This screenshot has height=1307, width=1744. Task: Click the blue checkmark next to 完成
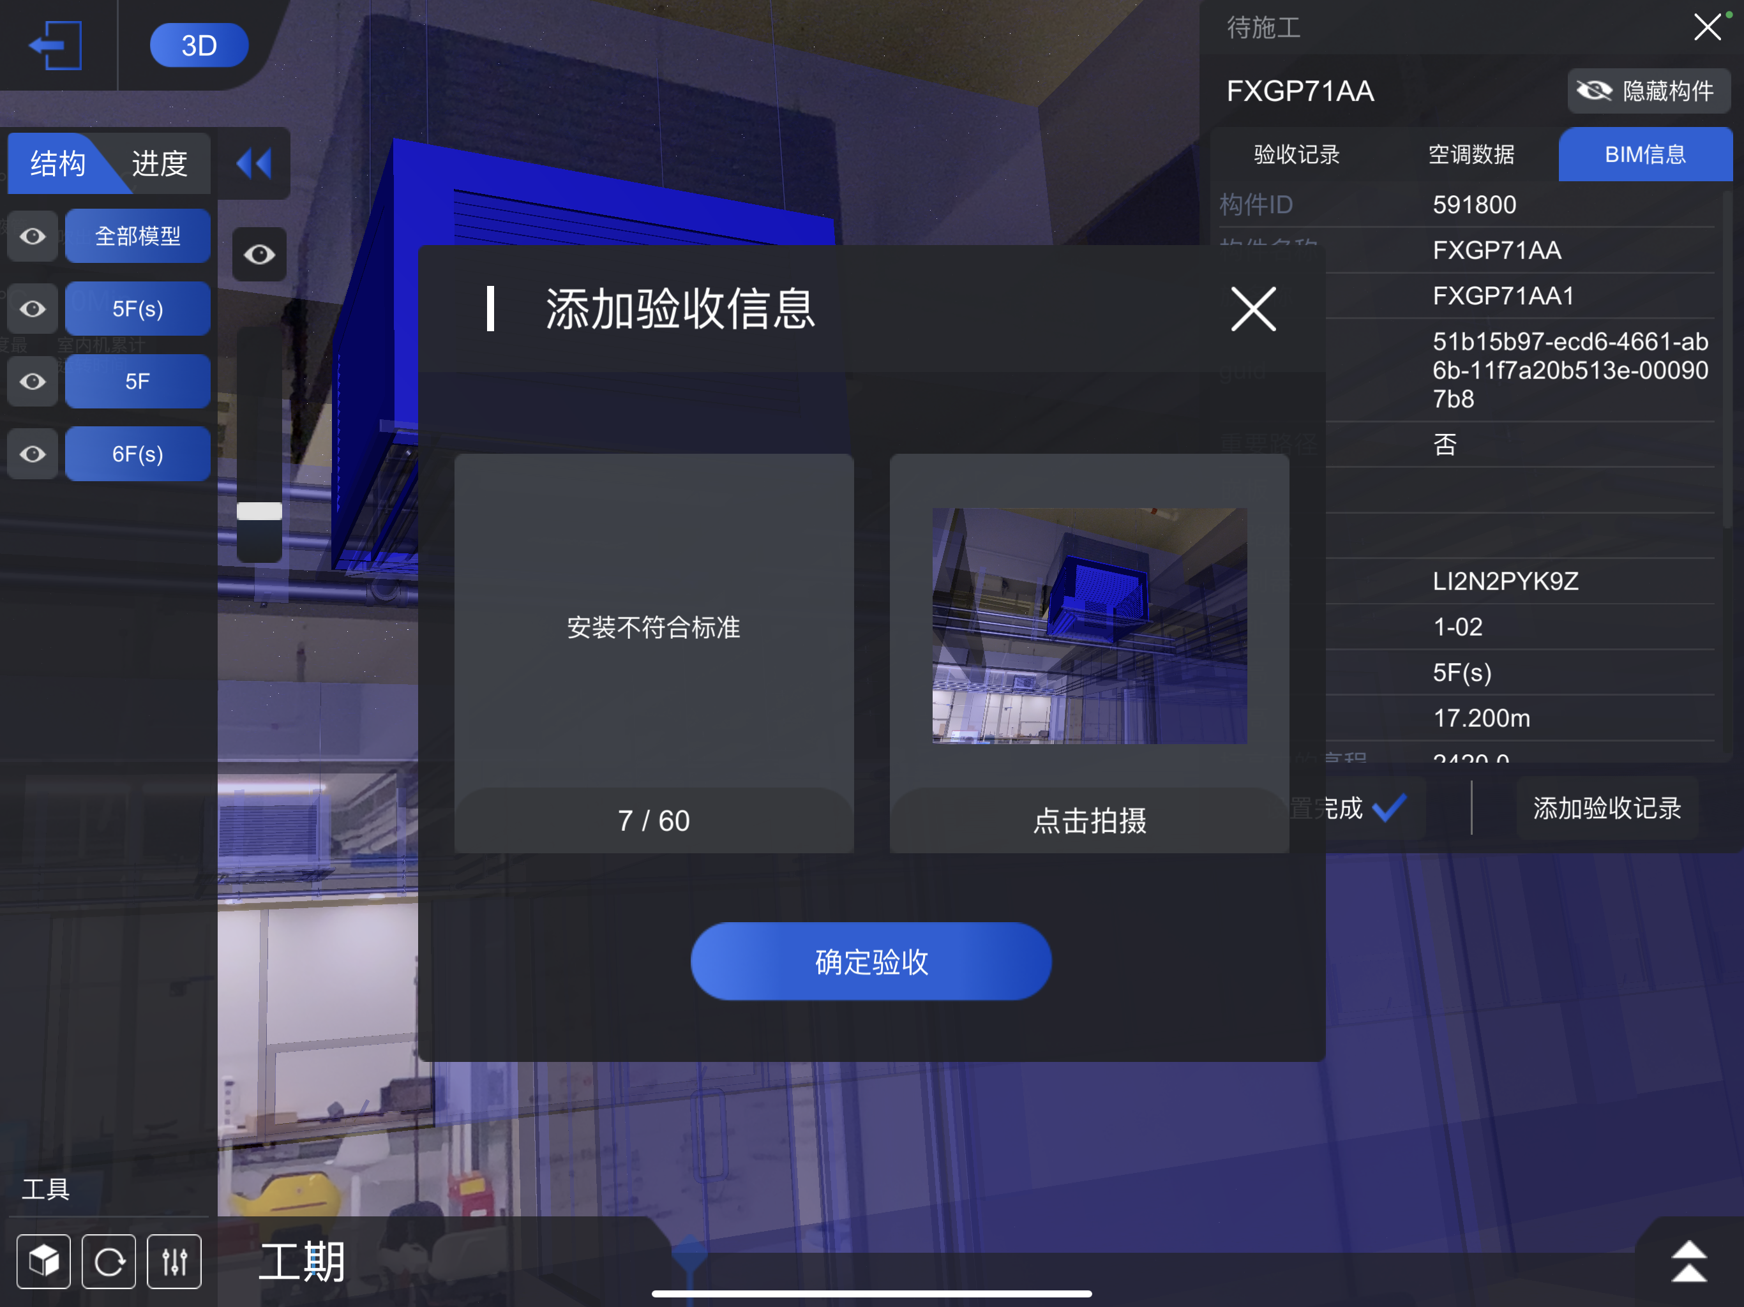pyautogui.click(x=1389, y=807)
